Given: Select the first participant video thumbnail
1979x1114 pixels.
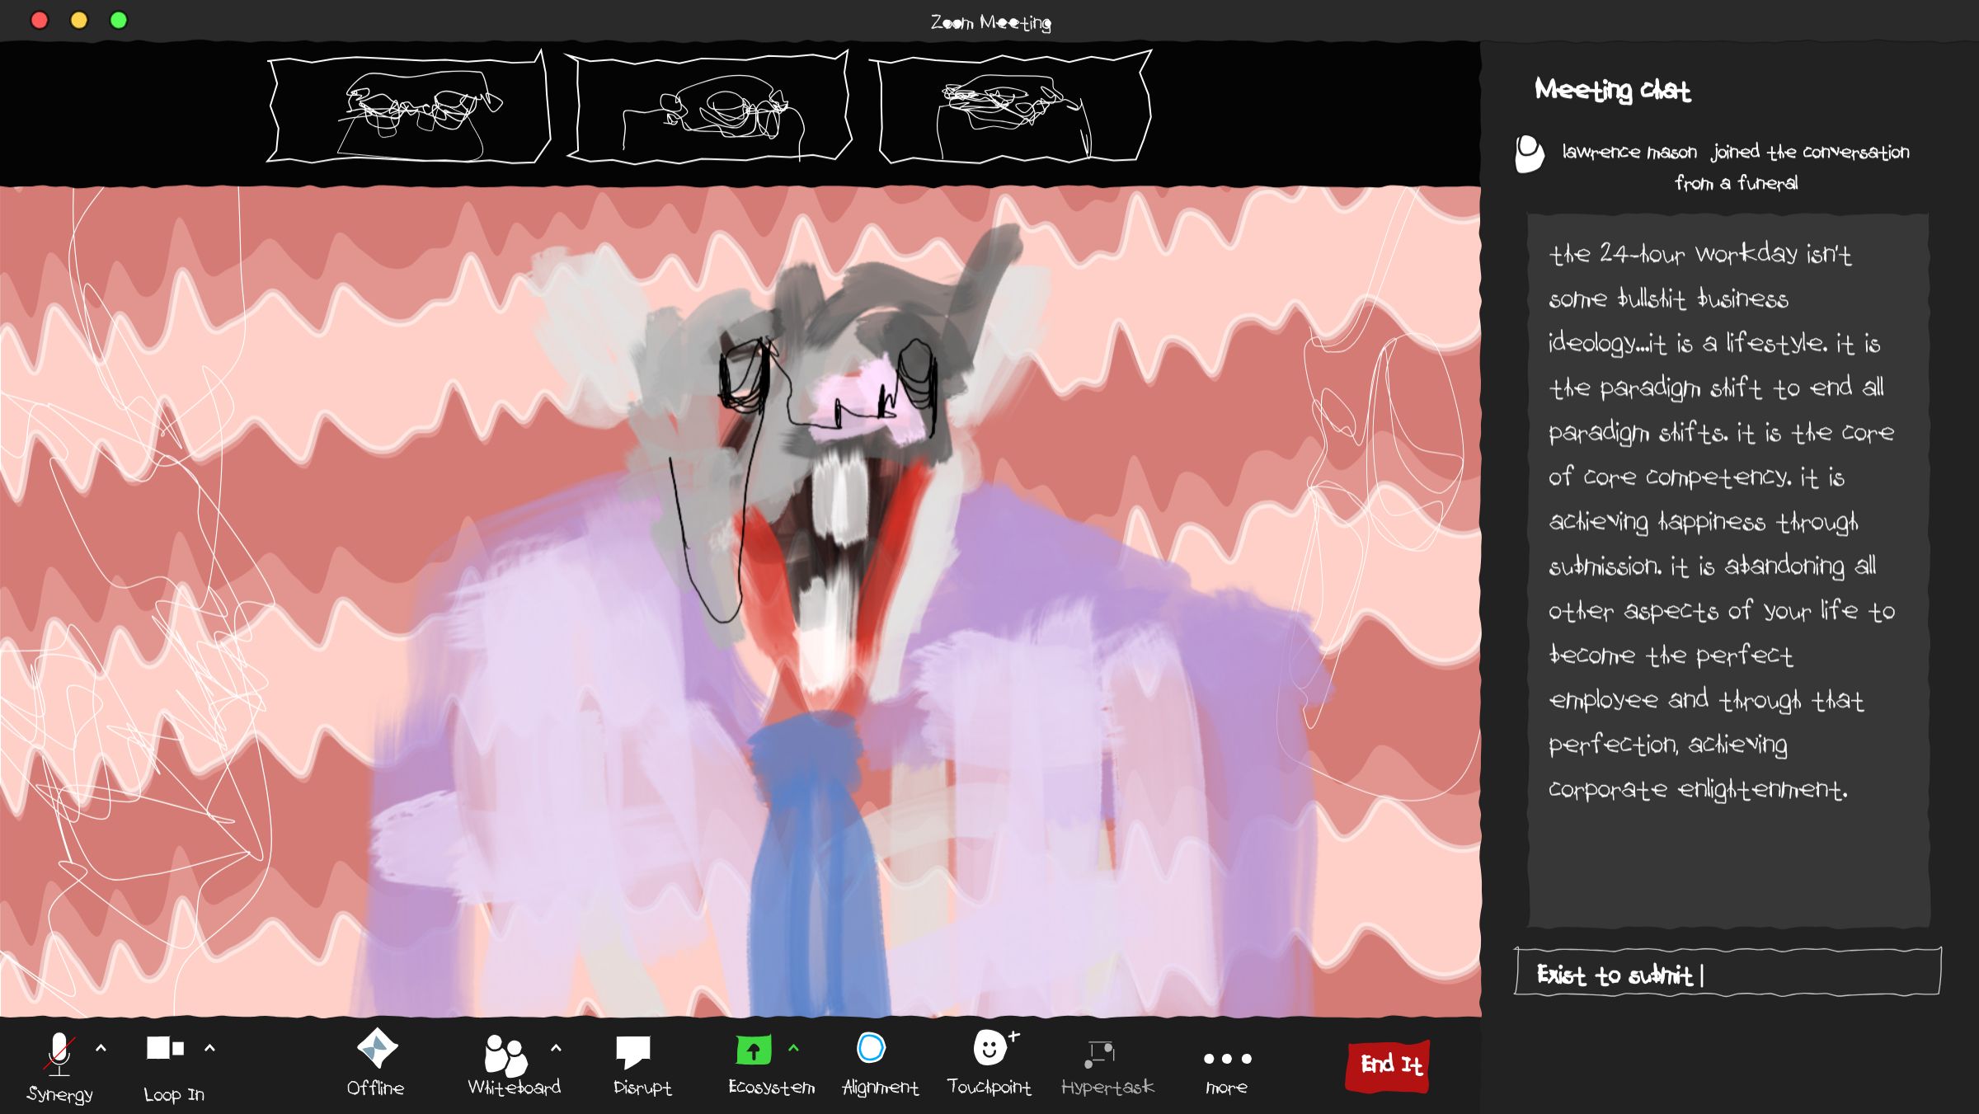Looking at the screenshot, I should tap(408, 109).
